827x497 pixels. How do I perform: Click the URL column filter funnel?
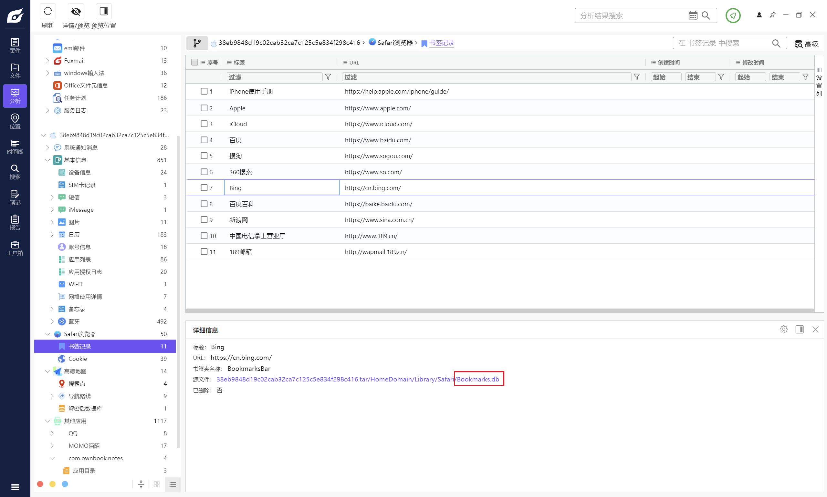(x=637, y=77)
